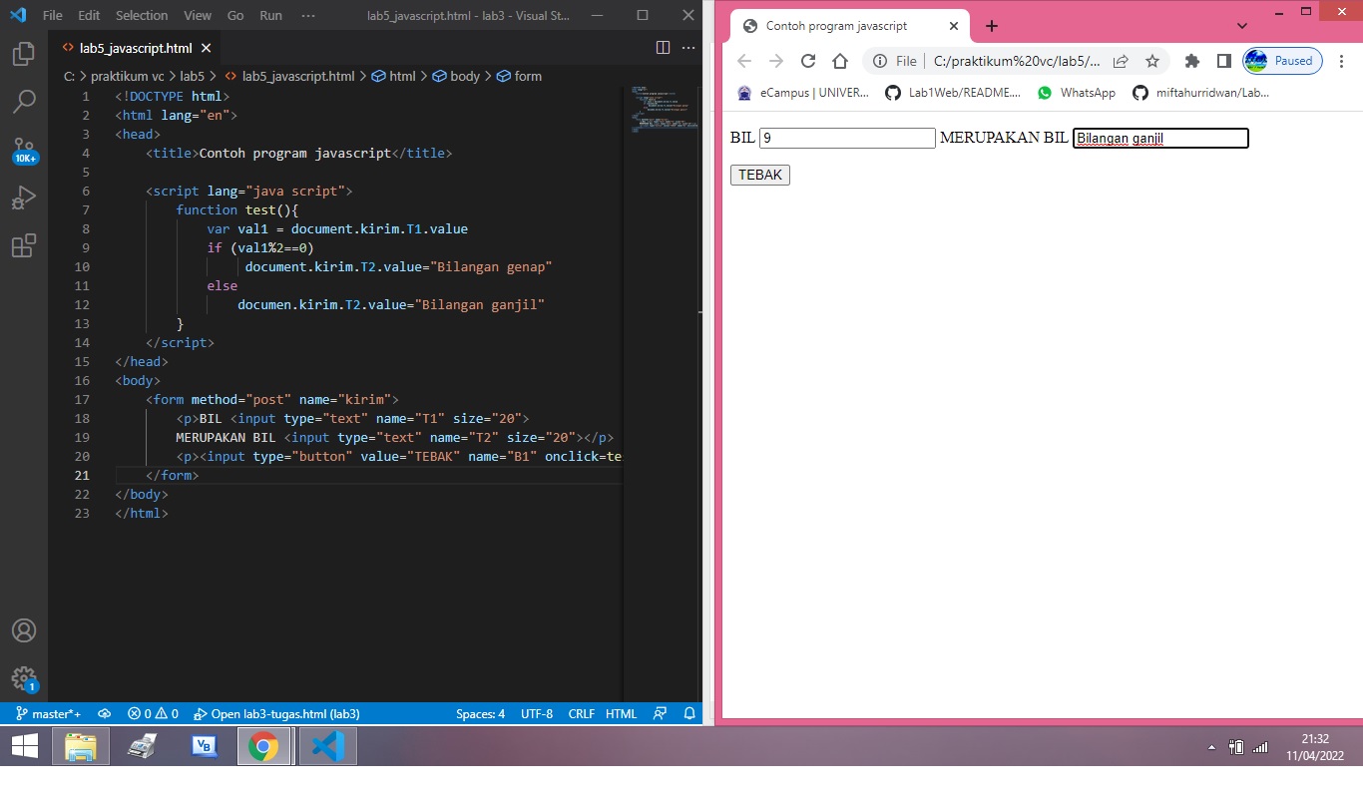
Task: Open the Extensions view
Action: (24, 245)
